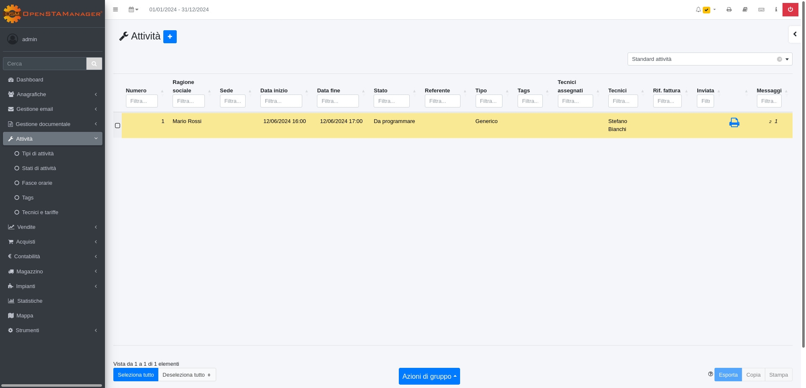Screen dimensions: 806x388
Task: Open the calendar date range dropdown
Action: [133, 10]
